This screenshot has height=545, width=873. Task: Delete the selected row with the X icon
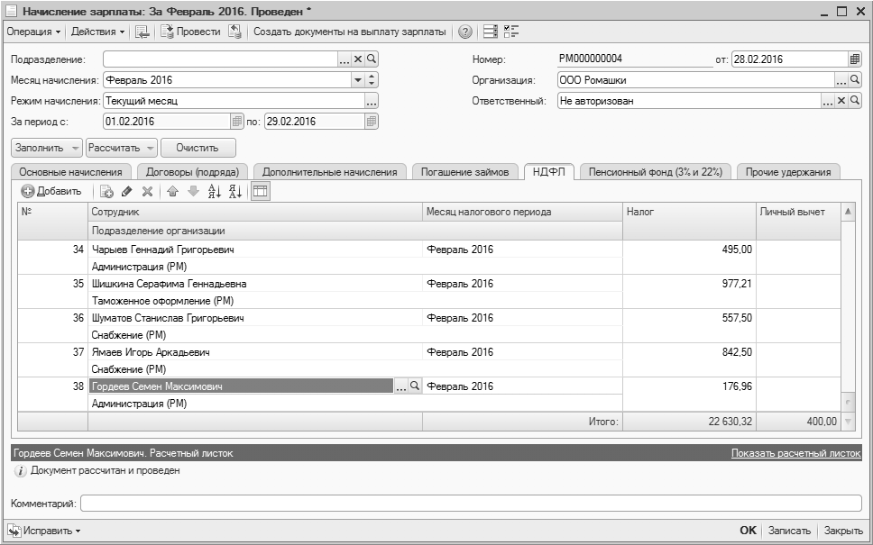[147, 191]
